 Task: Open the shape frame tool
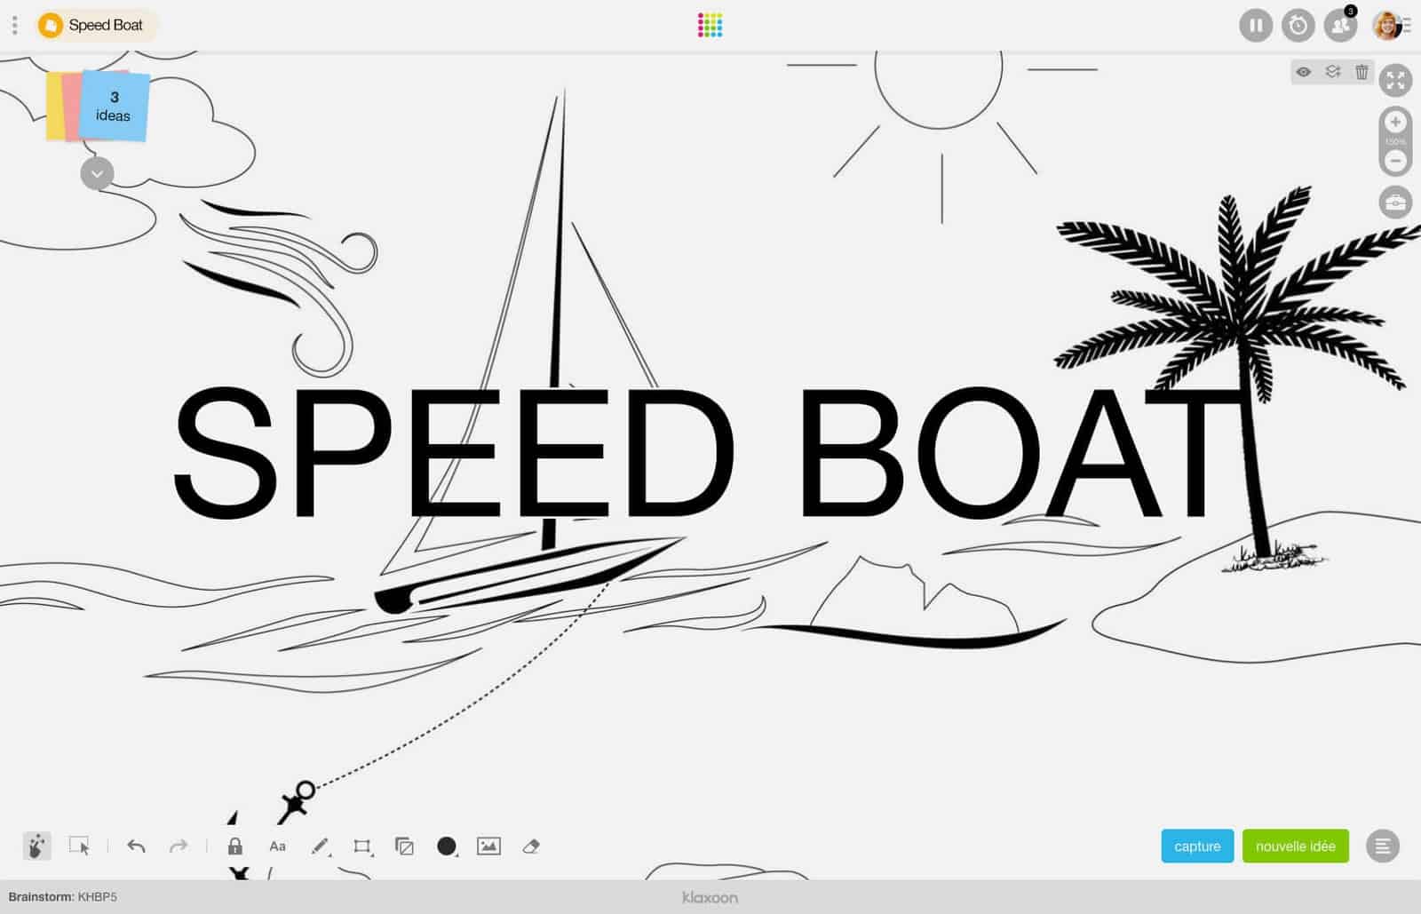click(361, 846)
